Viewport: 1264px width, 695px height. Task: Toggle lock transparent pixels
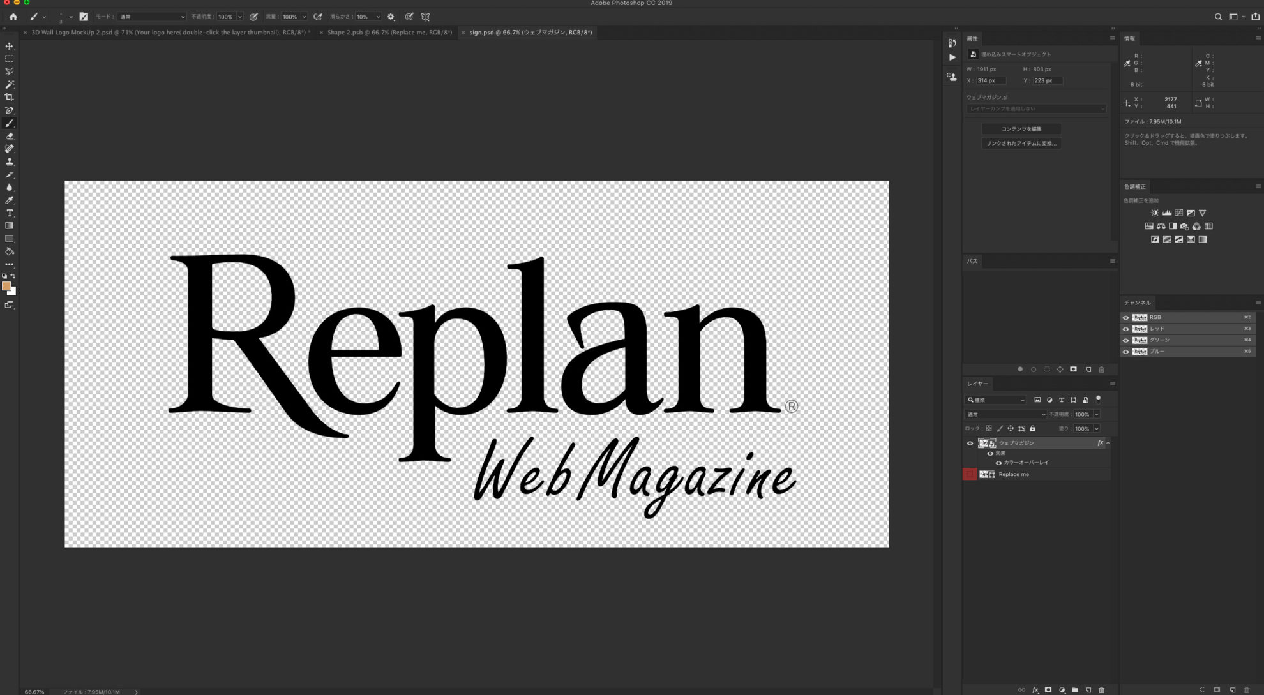point(989,429)
